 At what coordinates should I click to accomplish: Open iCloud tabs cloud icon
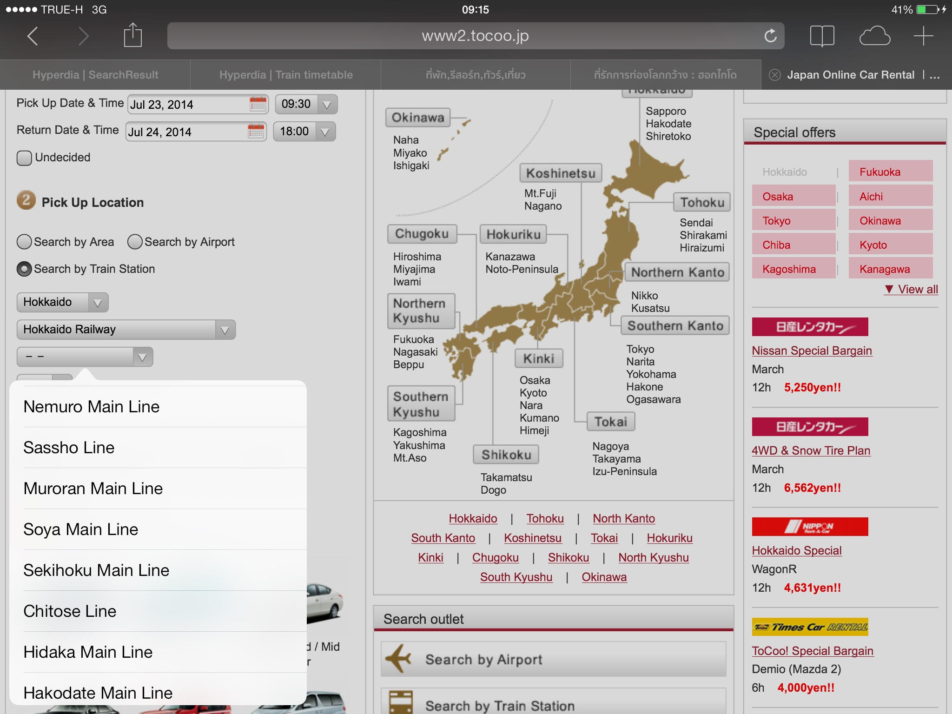[874, 36]
